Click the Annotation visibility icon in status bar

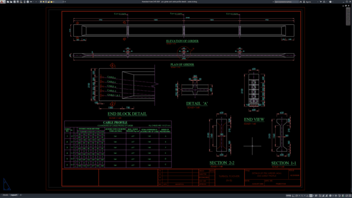[x=323, y=196]
